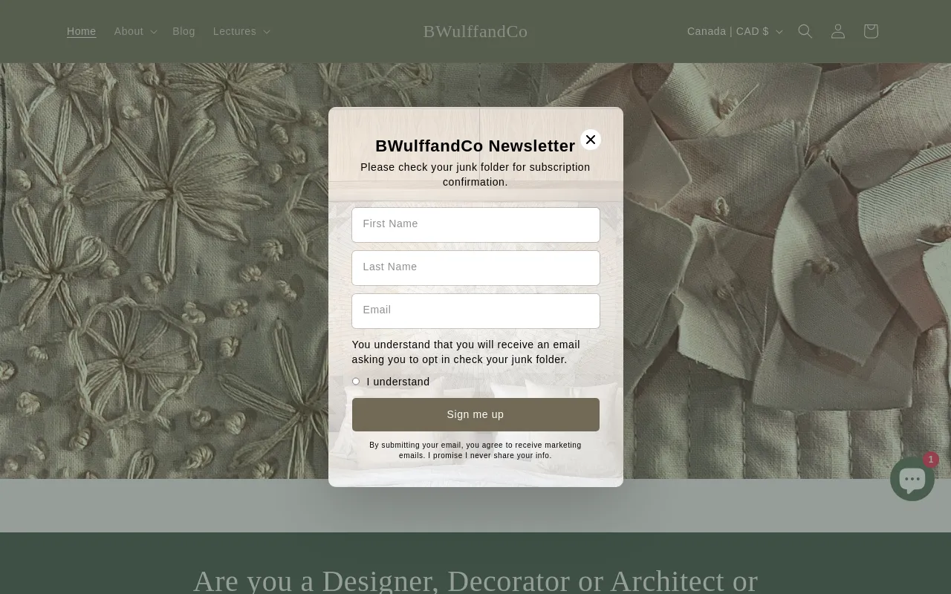This screenshot has width=951, height=594.
Task: Open the search icon in header
Action: point(805,31)
